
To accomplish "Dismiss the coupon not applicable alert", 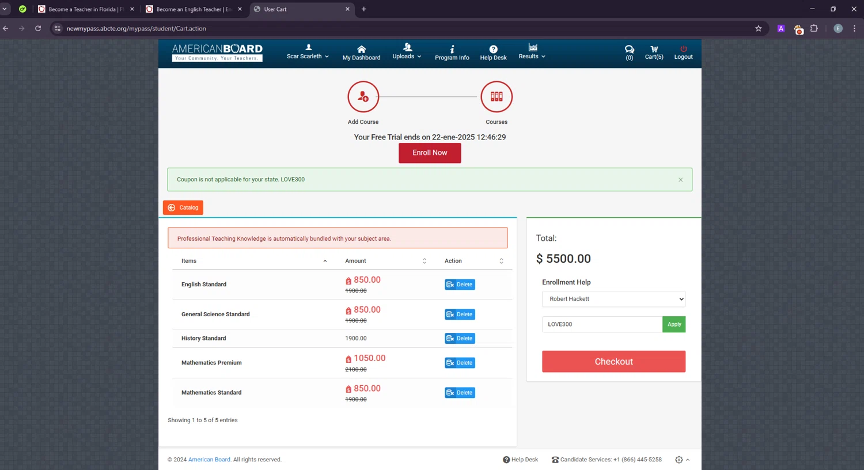I will (x=680, y=180).
